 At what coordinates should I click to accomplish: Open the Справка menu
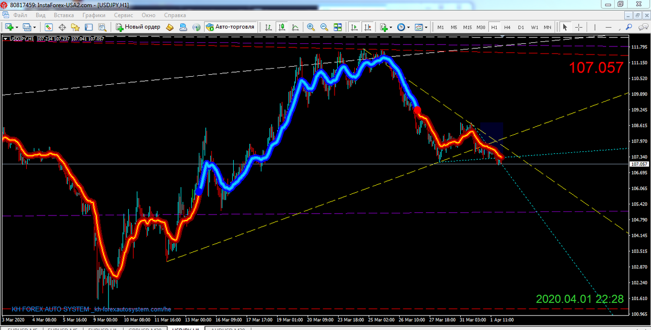point(175,15)
